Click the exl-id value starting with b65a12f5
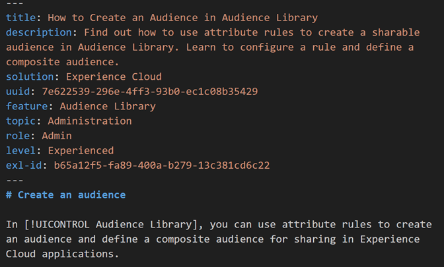This screenshot has height=267, width=444. [x=161, y=165]
